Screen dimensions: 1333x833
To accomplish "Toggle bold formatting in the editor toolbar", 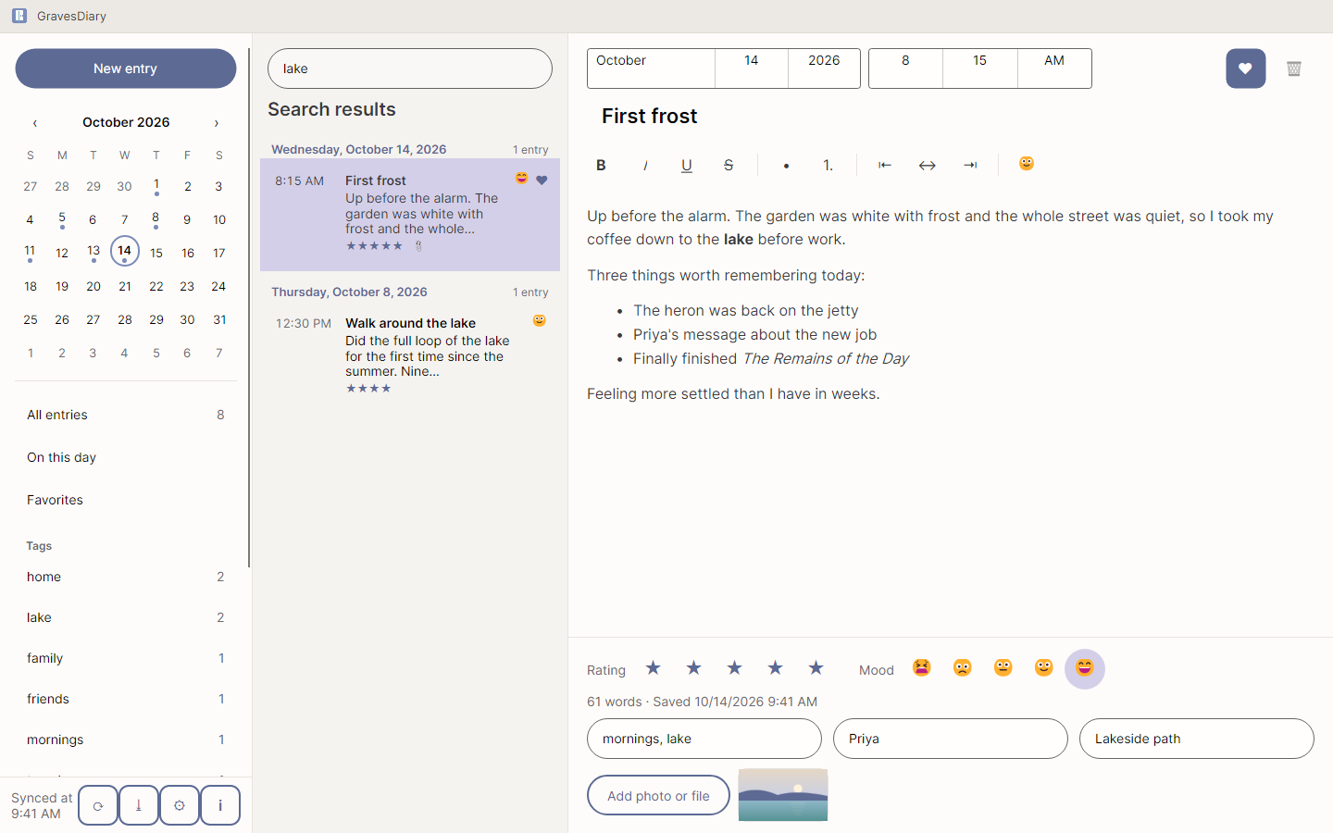I will pyautogui.click(x=601, y=165).
